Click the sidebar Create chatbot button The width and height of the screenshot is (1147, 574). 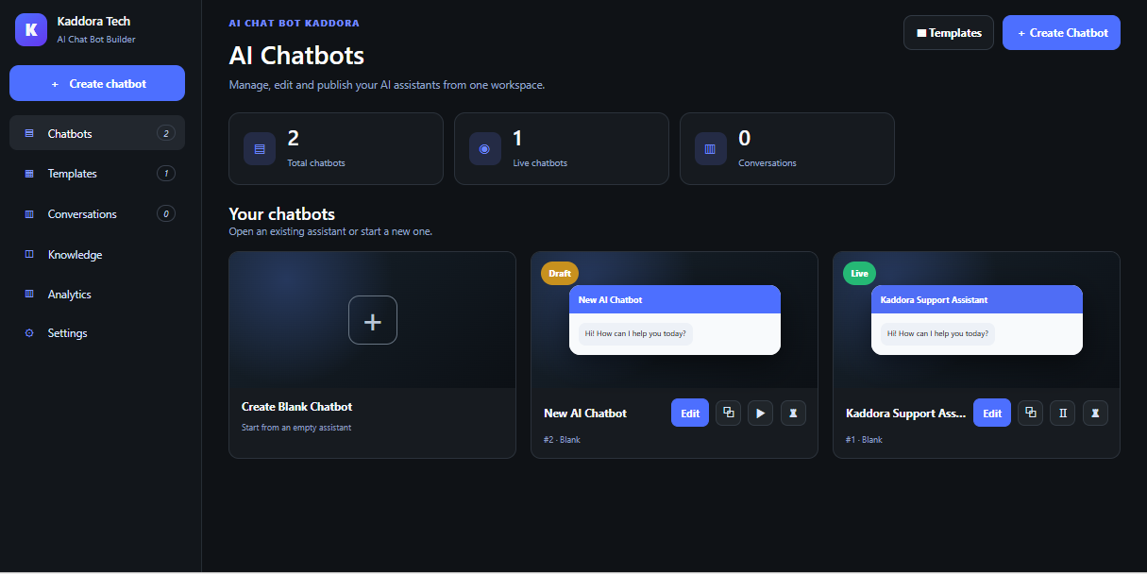(97, 83)
